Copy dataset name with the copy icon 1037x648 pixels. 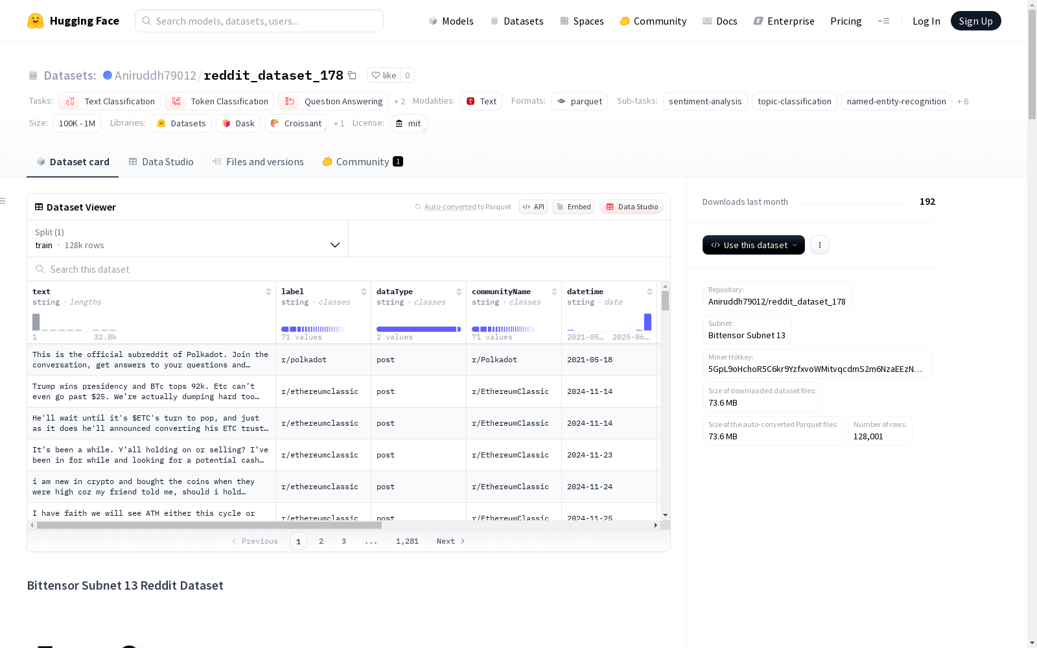coord(352,75)
